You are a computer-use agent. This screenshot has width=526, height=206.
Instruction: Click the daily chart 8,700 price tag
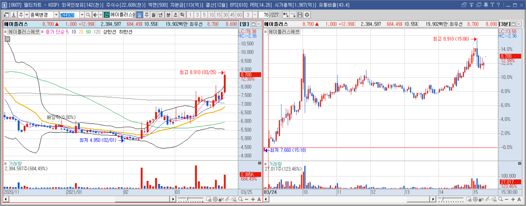250,75
